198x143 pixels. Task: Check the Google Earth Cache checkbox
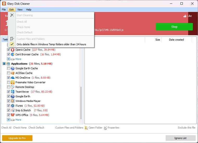point(8,68)
